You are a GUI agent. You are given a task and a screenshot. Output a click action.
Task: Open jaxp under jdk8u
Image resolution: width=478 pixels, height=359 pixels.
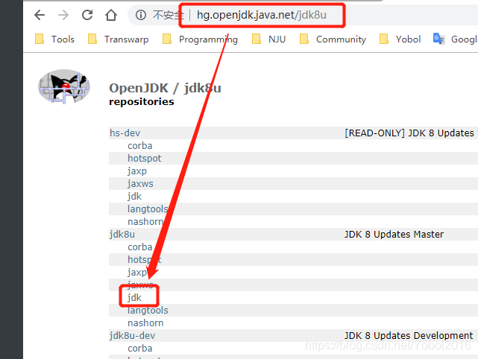(137, 272)
